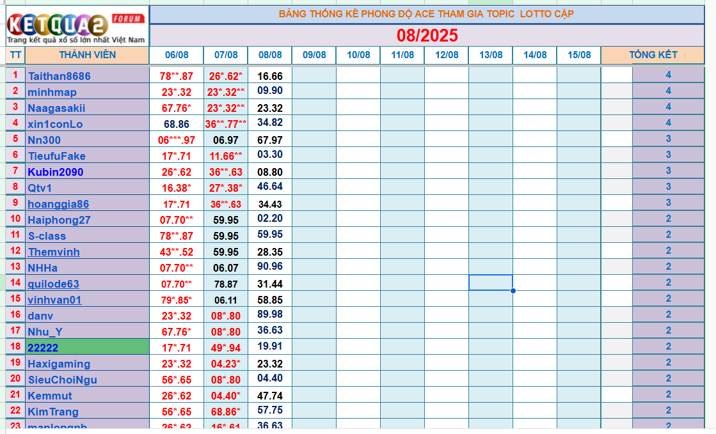
Task: Select cell '09.90' in minhmap row
Action: (x=270, y=91)
